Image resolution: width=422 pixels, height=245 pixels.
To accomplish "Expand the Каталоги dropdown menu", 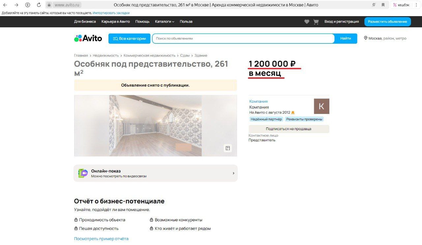I will tap(165, 22).
